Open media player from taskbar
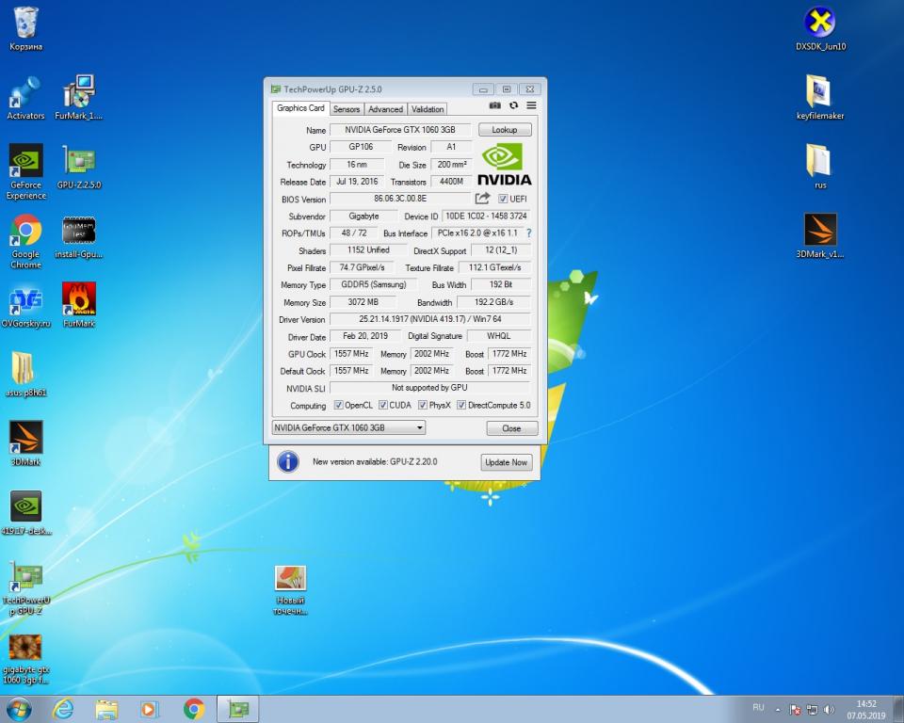904x723 pixels. pyautogui.click(x=150, y=709)
